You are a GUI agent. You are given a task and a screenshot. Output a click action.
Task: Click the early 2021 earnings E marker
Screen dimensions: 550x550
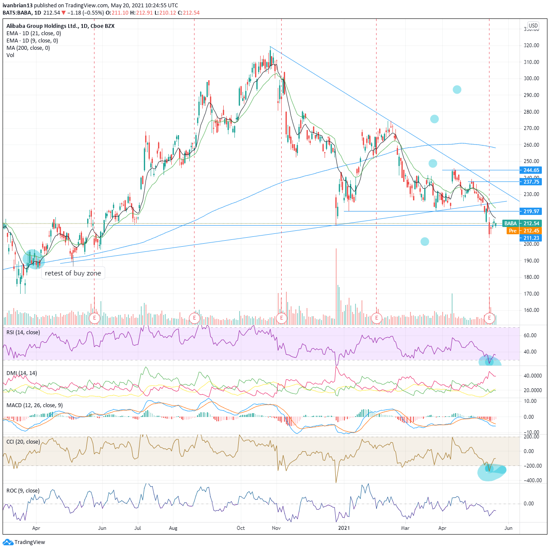pyautogui.click(x=377, y=318)
